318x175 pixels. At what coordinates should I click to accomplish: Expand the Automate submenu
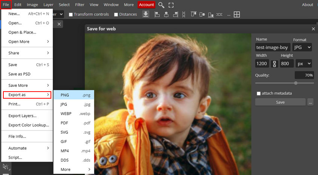point(27,148)
